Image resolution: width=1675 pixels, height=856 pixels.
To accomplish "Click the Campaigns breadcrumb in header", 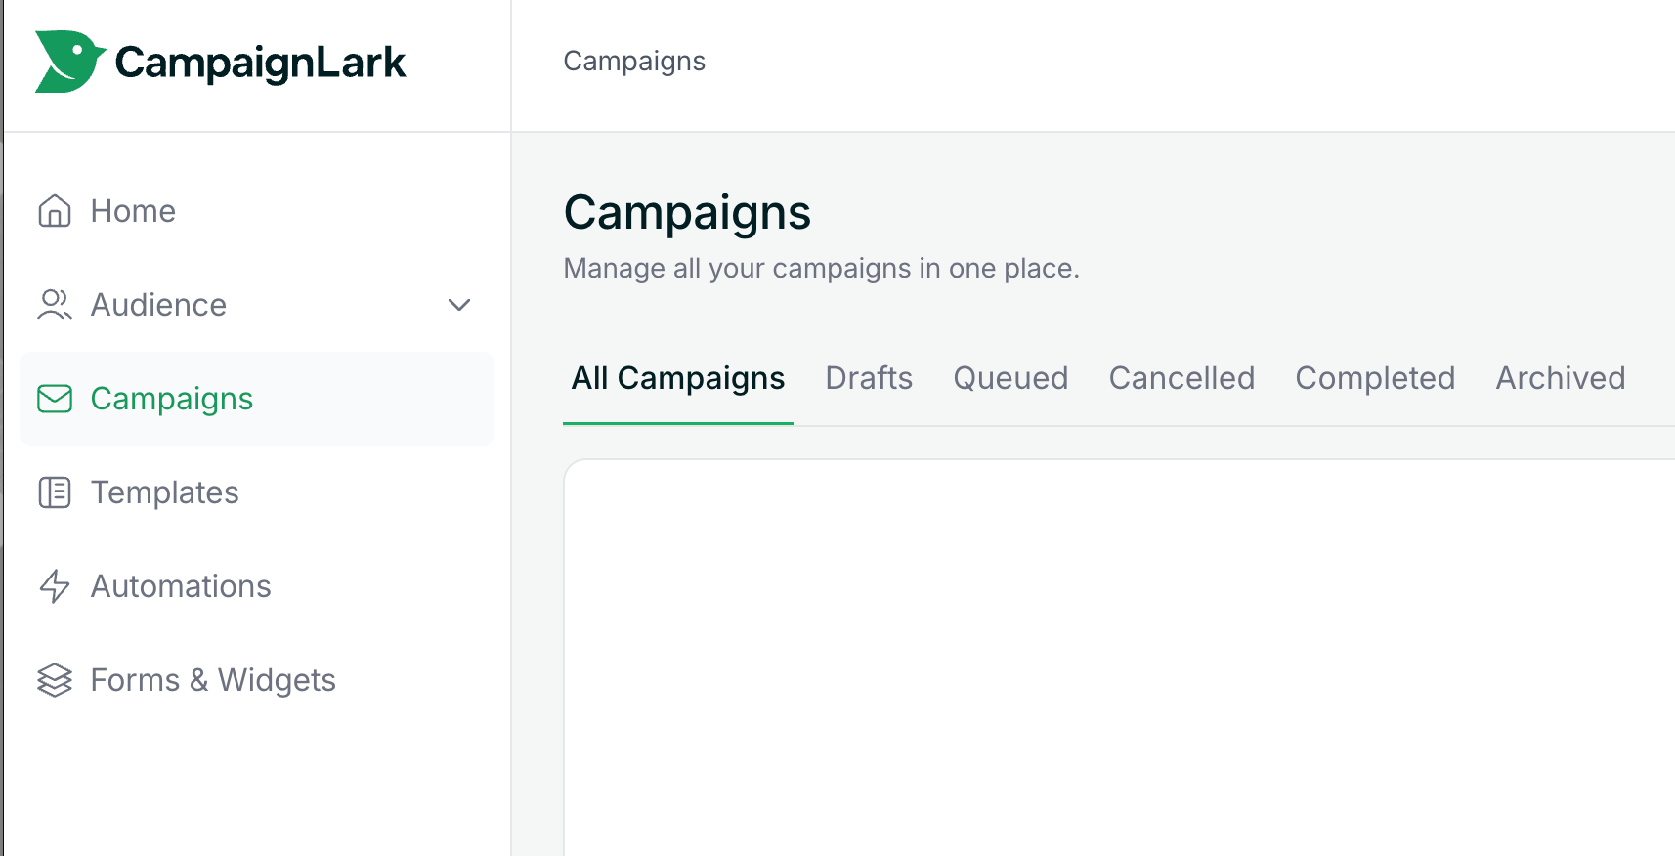I will [634, 62].
